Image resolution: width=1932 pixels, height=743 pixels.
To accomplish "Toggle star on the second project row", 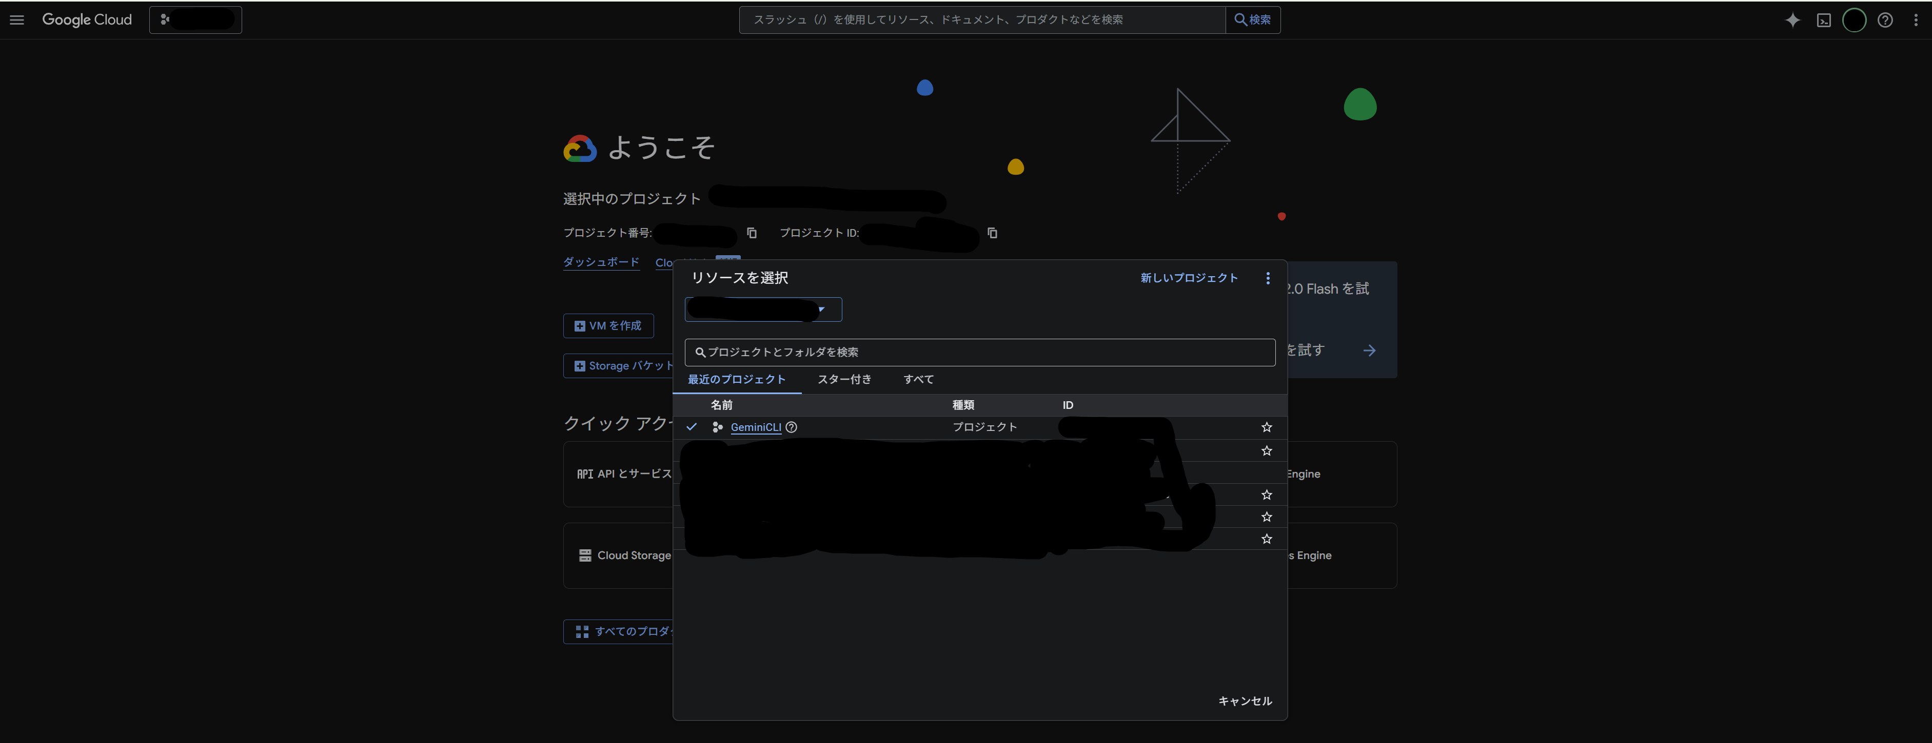I will (x=1266, y=451).
